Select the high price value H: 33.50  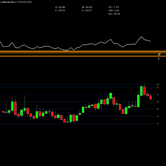(x=87, y=7)
